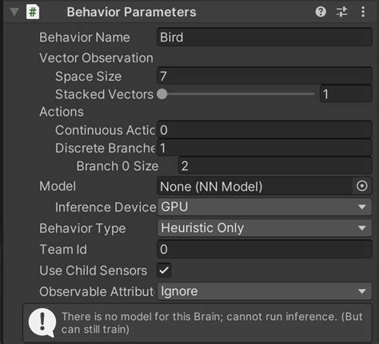Click the Discrete Branches value field
The width and height of the screenshot is (379, 344).
[265, 148]
